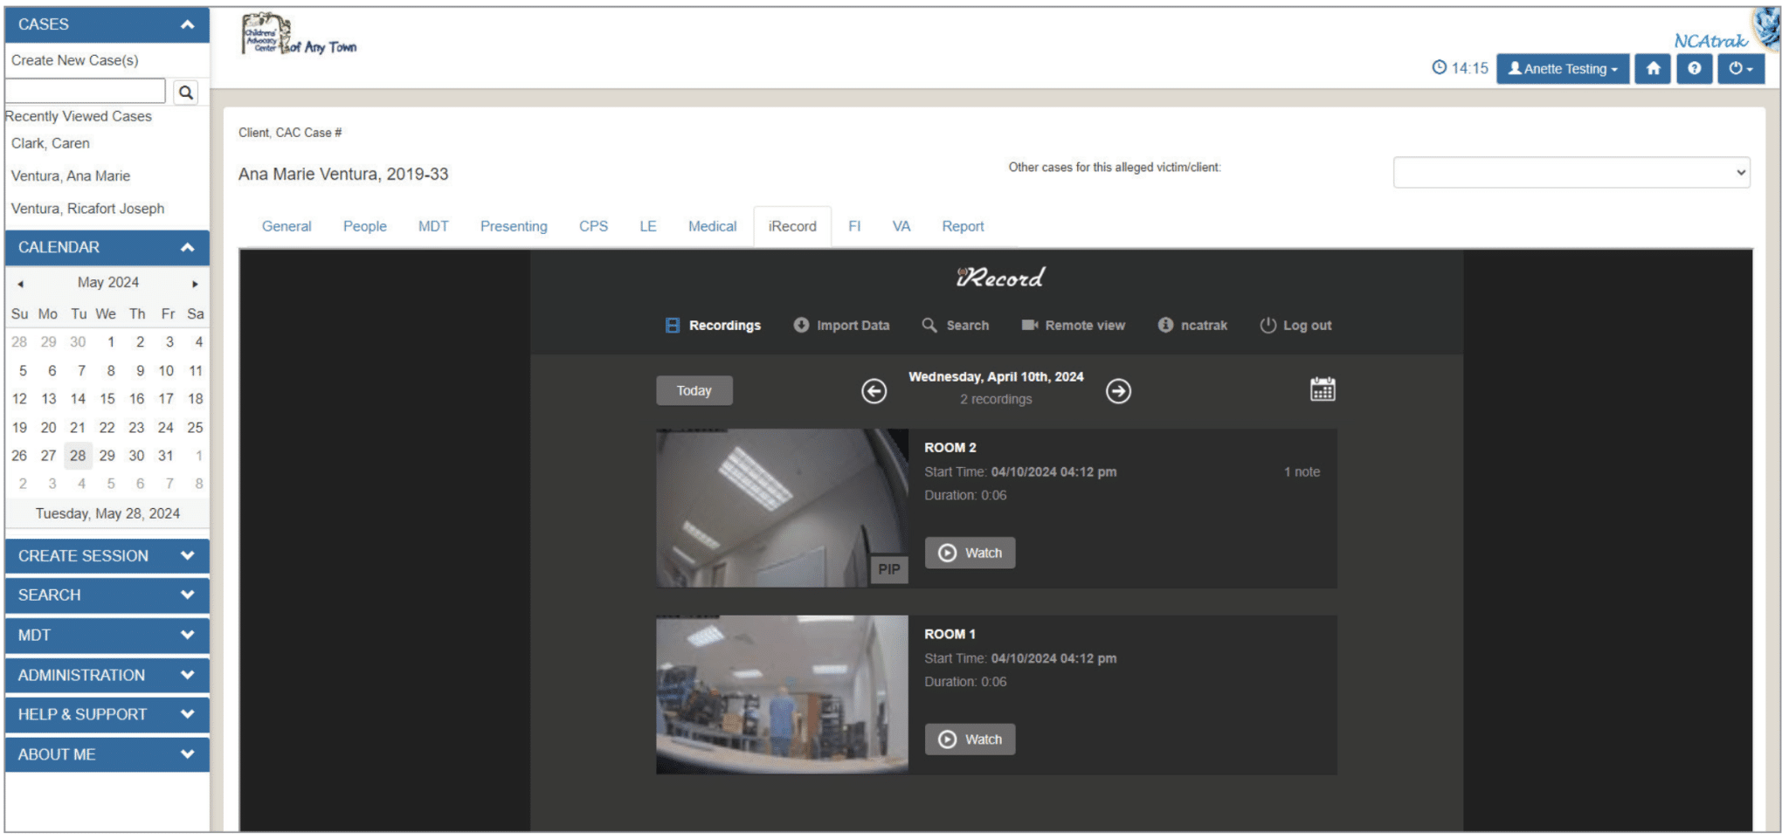Click the home icon button
This screenshot has height=839, width=1789.
[x=1653, y=69]
